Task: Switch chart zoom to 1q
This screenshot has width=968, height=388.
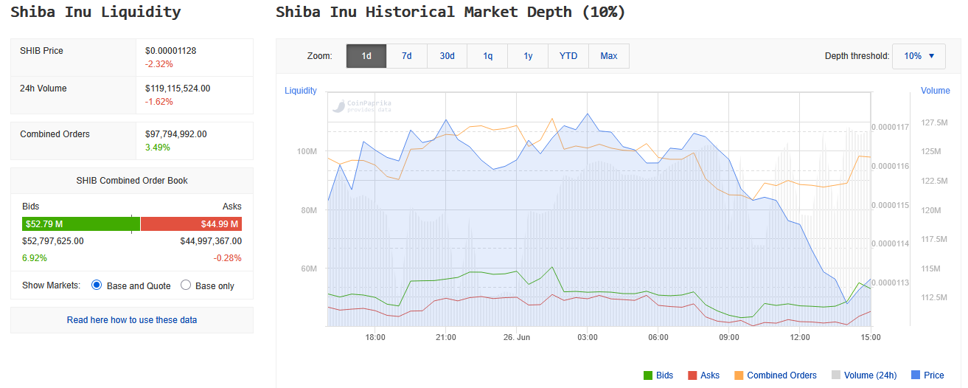Action: coord(488,56)
